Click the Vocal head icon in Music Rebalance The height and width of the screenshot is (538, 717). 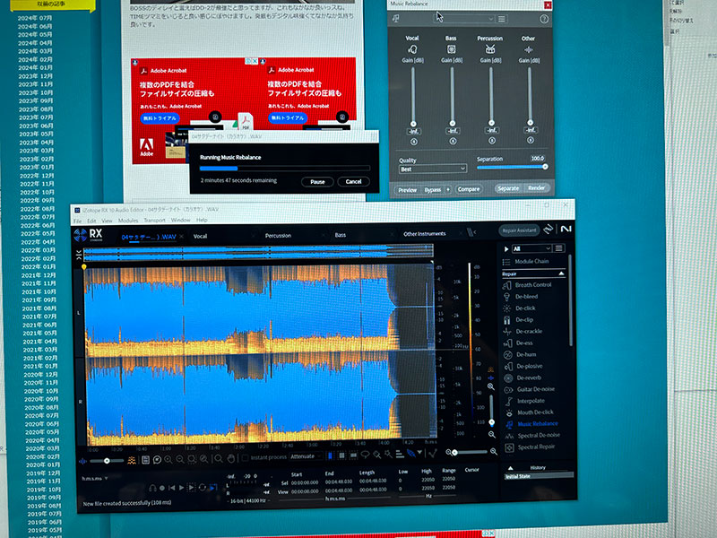point(412,49)
